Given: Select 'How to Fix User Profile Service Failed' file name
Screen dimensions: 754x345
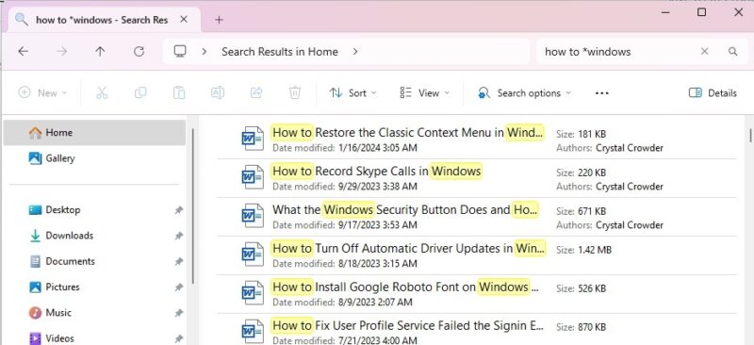Looking at the screenshot, I should click(x=408, y=325).
